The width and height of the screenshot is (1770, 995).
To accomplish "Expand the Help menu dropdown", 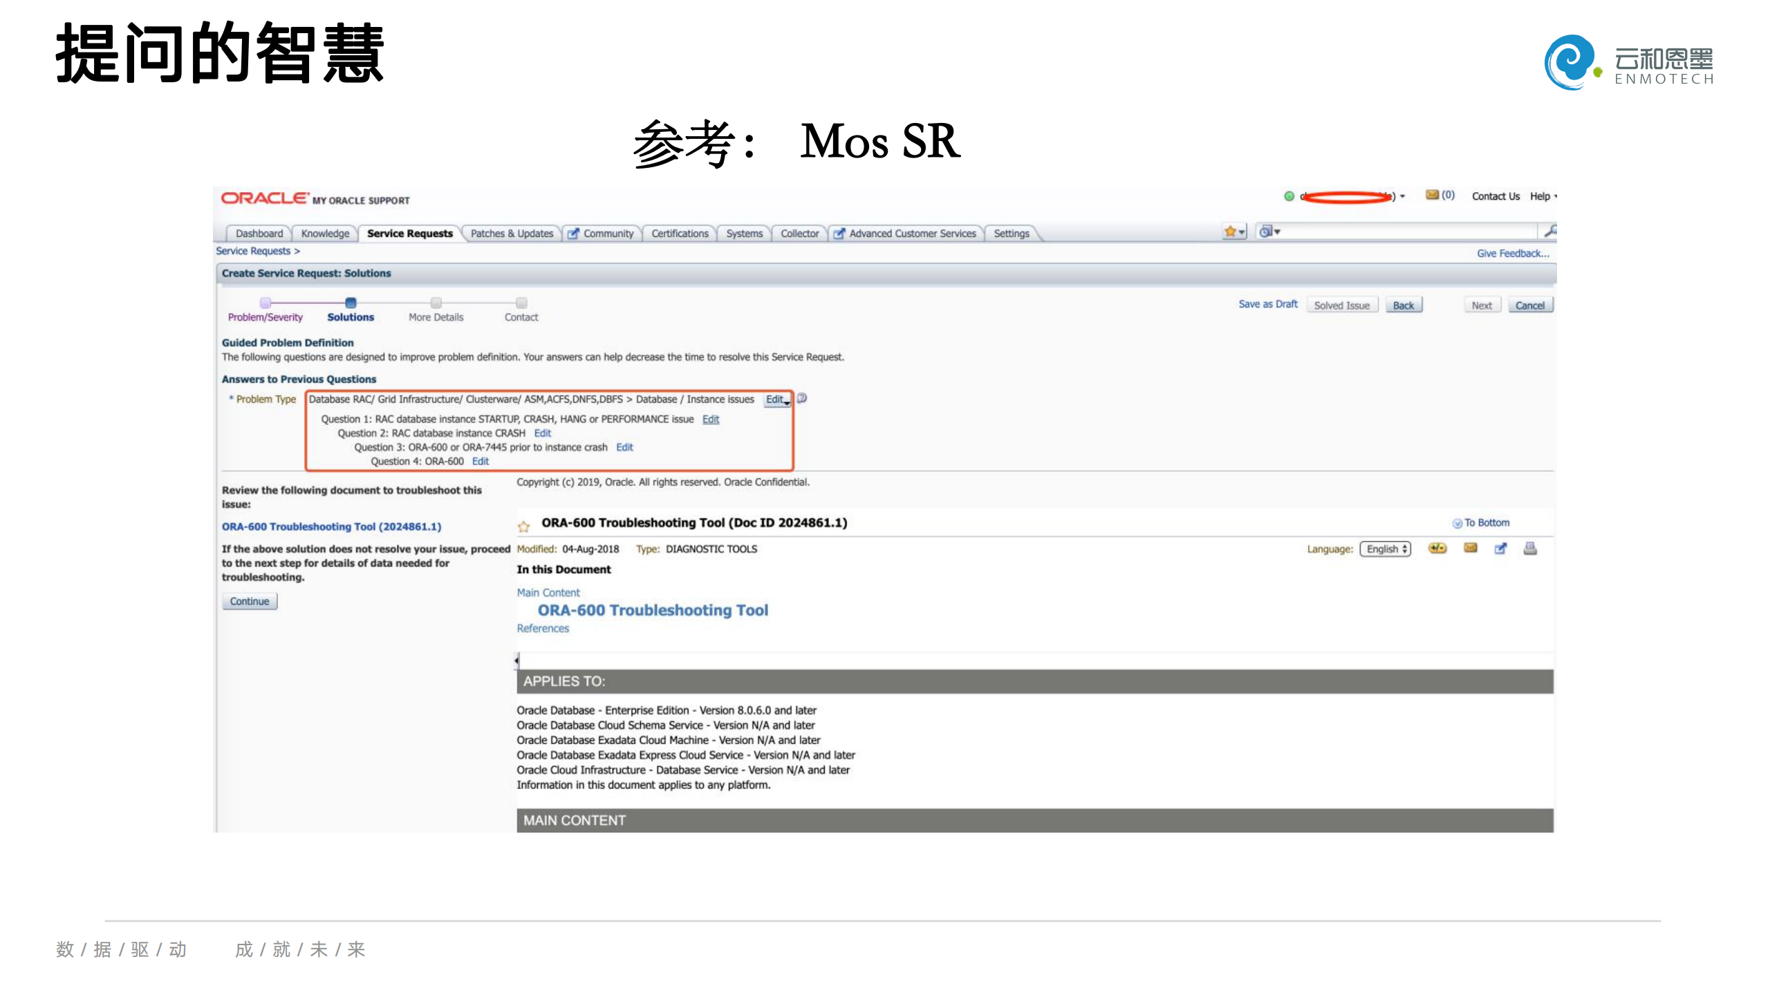I will pyautogui.click(x=1540, y=196).
